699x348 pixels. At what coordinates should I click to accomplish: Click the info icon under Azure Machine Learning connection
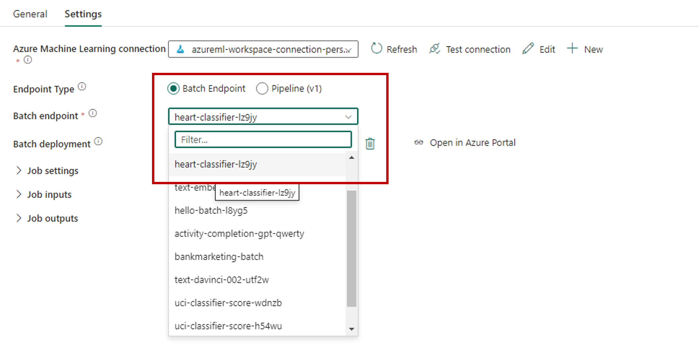[x=28, y=60]
